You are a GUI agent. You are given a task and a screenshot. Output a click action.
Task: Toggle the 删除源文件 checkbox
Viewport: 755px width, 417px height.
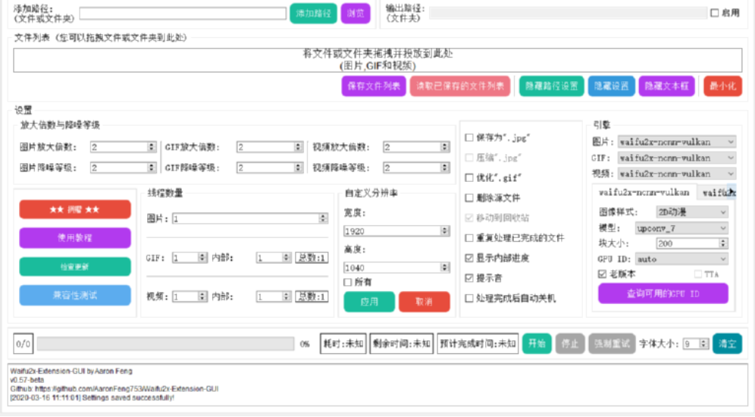tap(469, 198)
